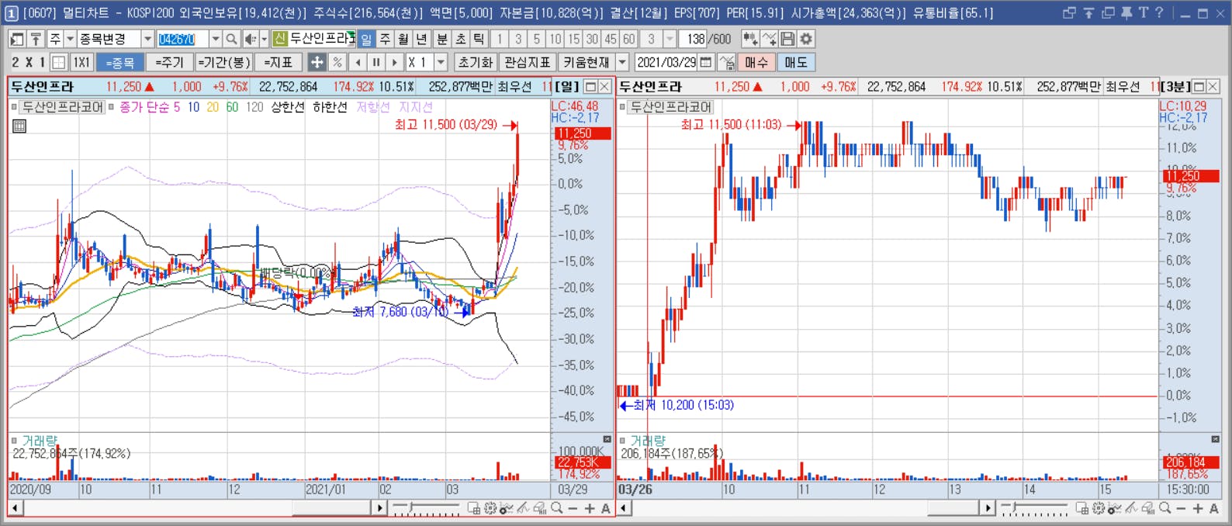This screenshot has height=526, width=1232.
Task: Click the pin-to-top arrow icon
Action: coord(36,39)
